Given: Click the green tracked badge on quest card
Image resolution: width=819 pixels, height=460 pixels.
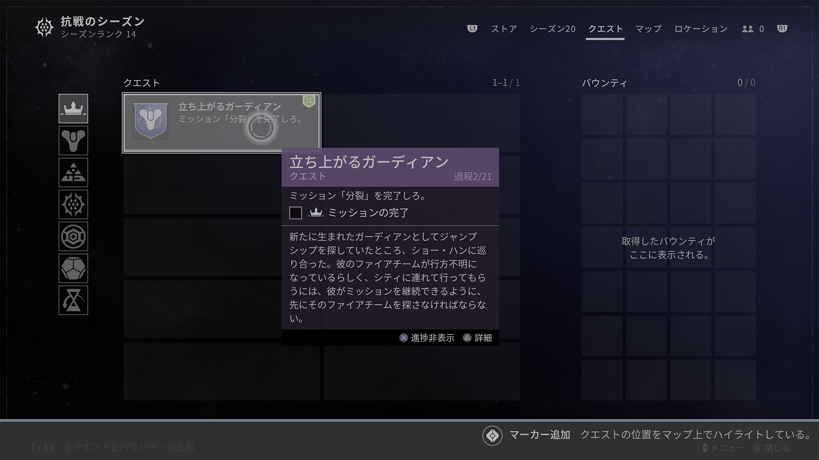Looking at the screenshot, I should coord(309,101).
